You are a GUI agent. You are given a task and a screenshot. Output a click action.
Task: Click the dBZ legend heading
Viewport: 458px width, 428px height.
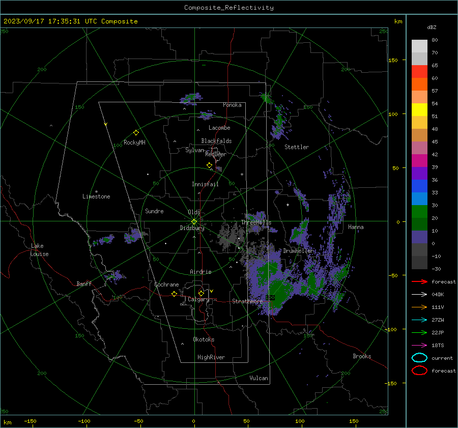click(x=432, y=27)
